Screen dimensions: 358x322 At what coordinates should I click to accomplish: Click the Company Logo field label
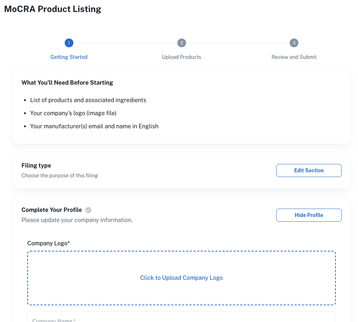(48, 243)
